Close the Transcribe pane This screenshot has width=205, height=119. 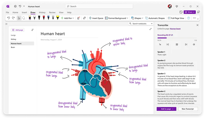point(197,25)
